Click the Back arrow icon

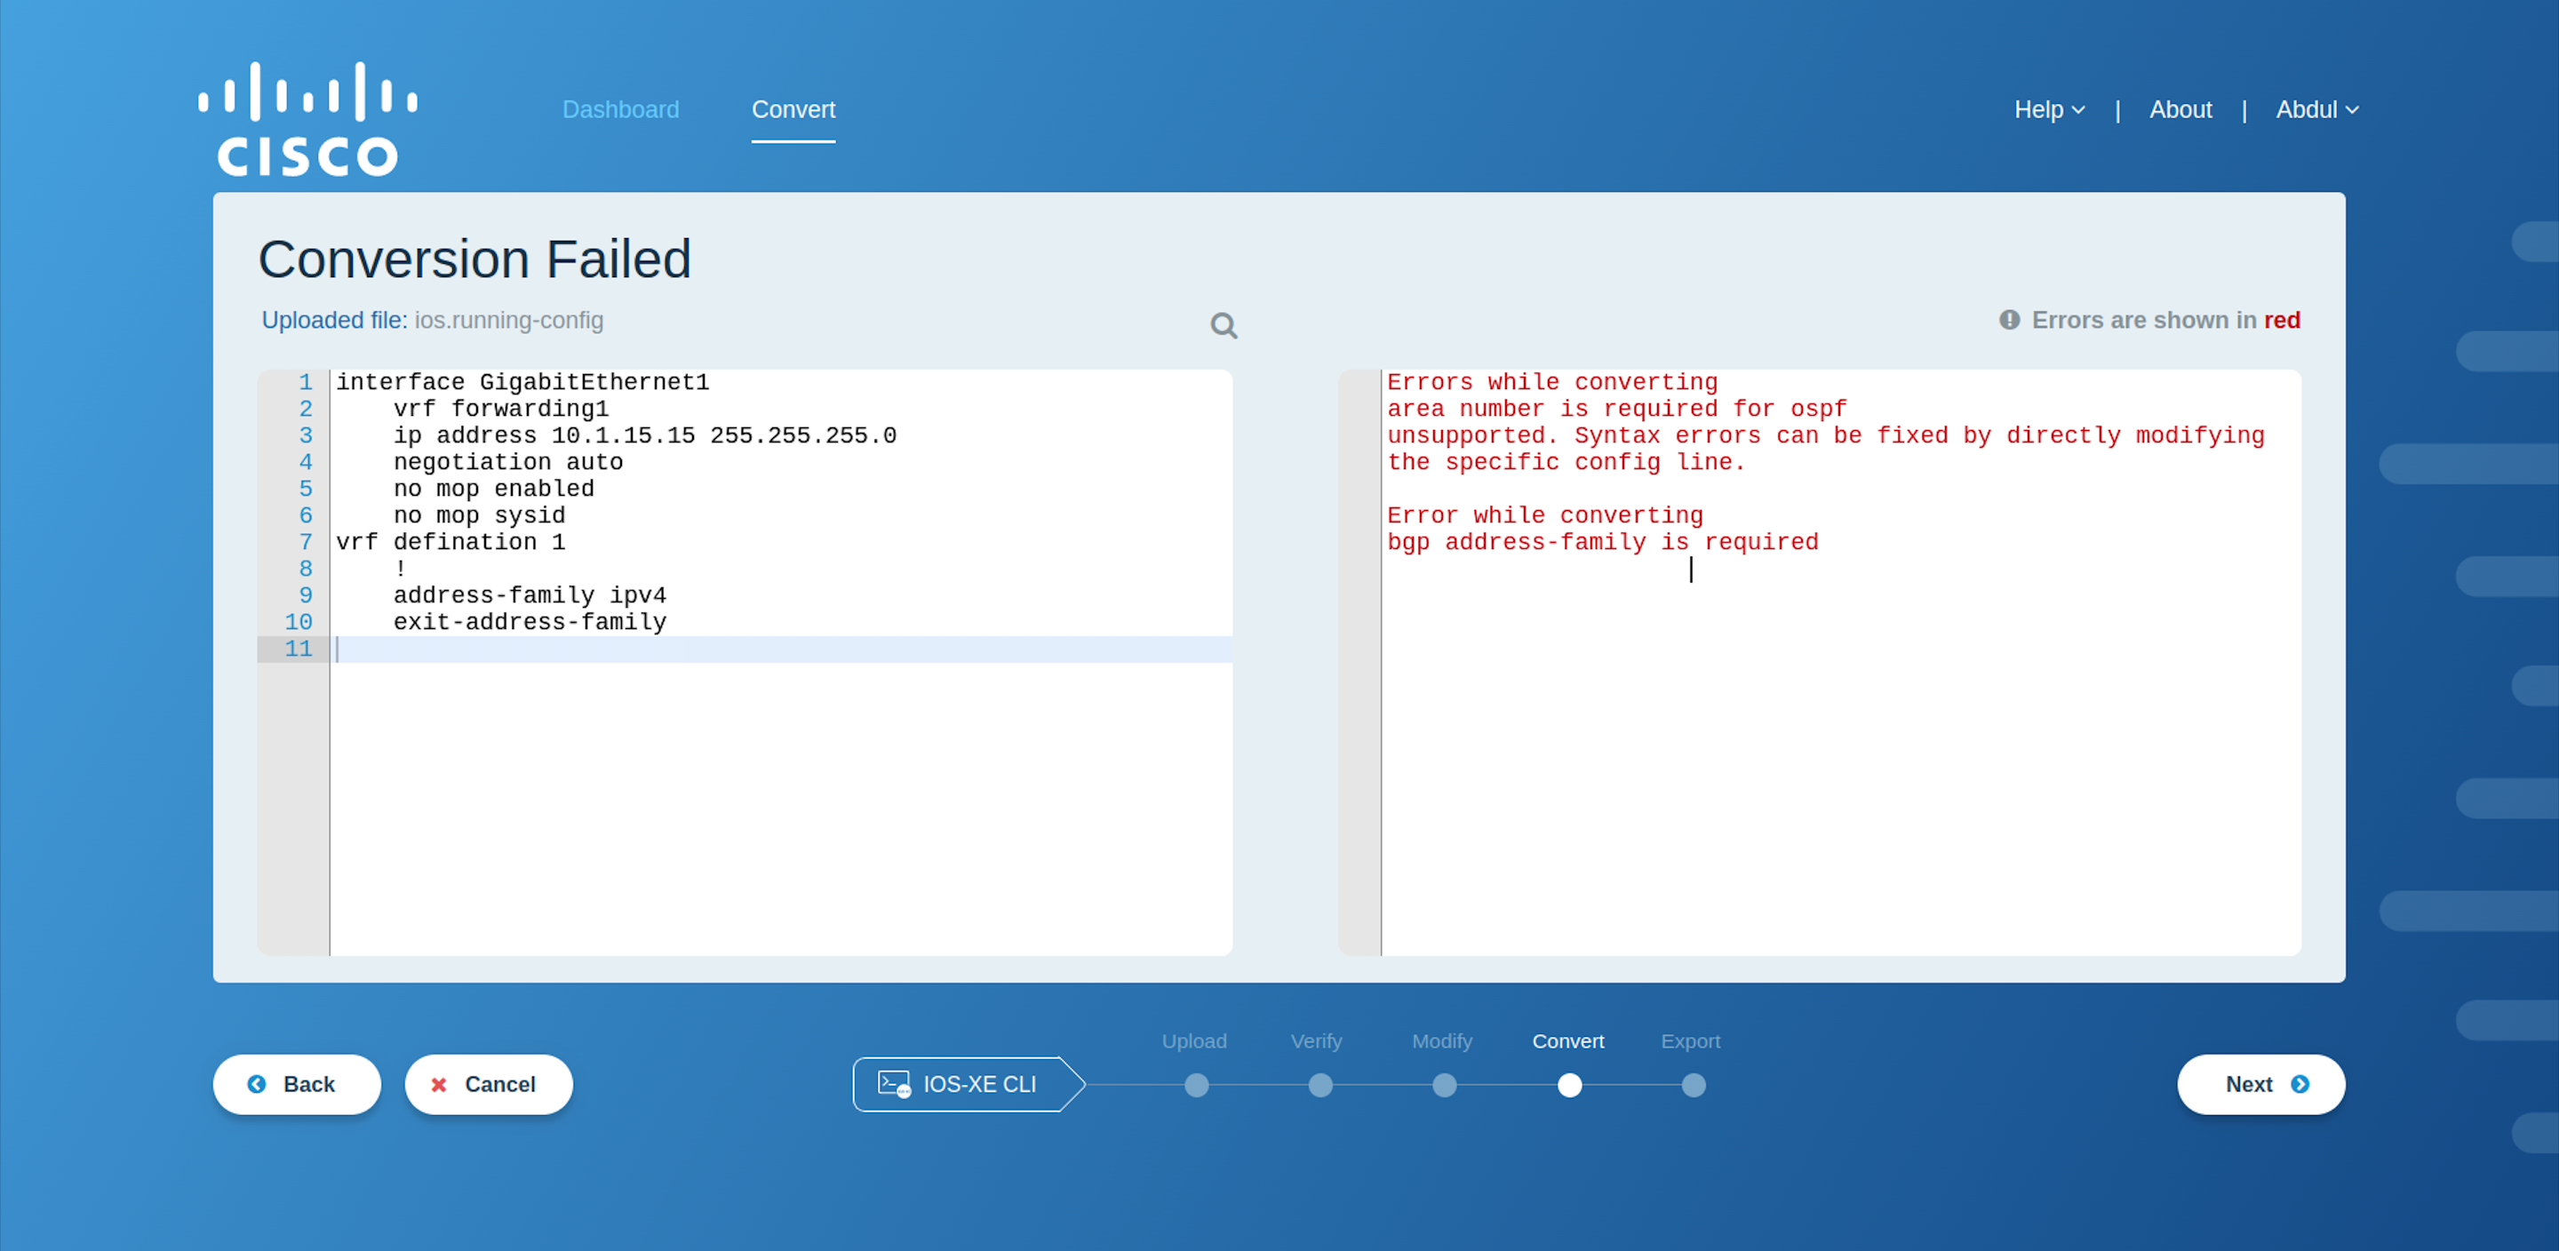coord(258,1084)
